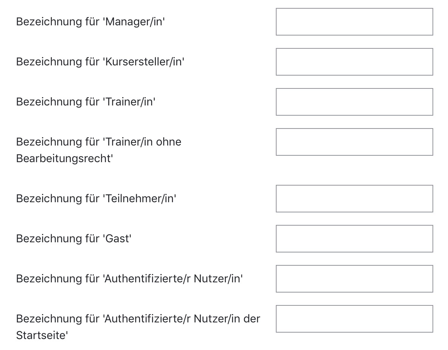Click the label "Bezeichnung für 'Kursersteller/in'"
Image resolution: width=448 pixels, height=350 pixels.
(100, 62)
